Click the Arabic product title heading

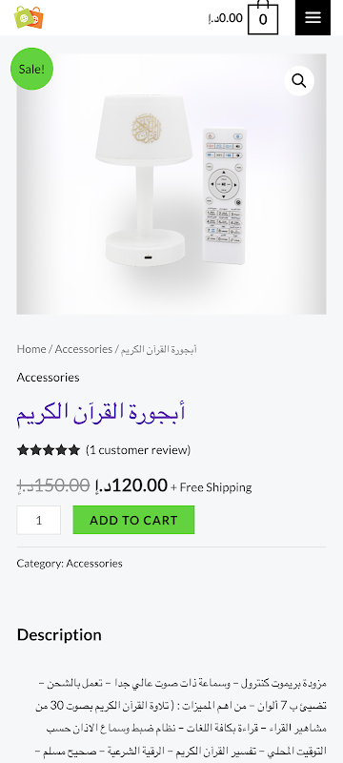point(101,413)
